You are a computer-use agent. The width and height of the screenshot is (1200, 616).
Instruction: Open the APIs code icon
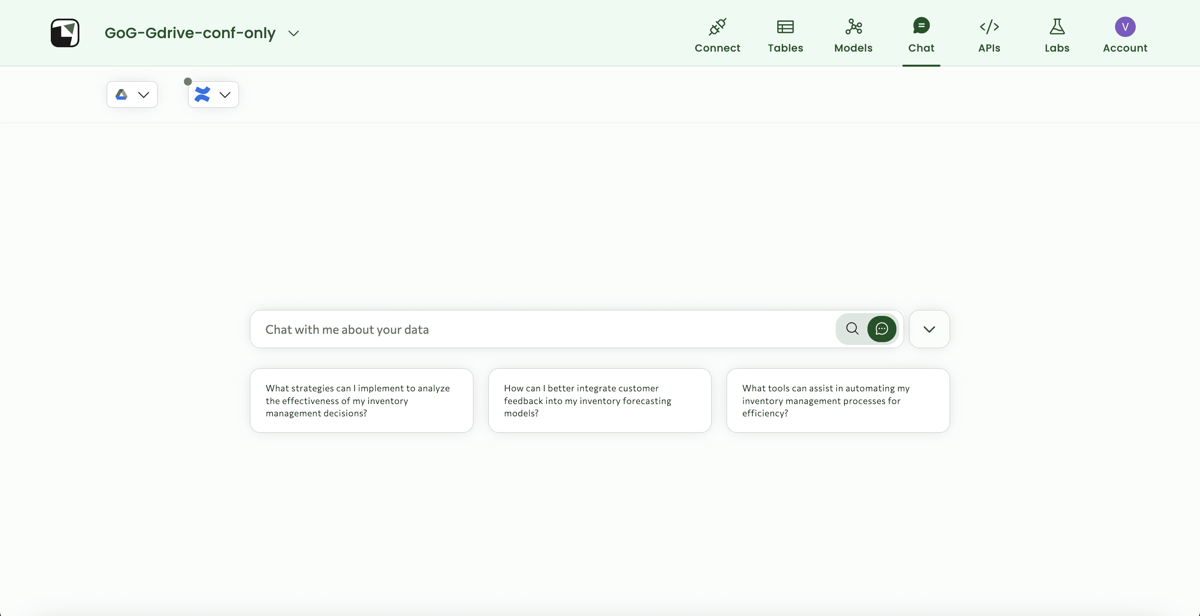(989, 27)
